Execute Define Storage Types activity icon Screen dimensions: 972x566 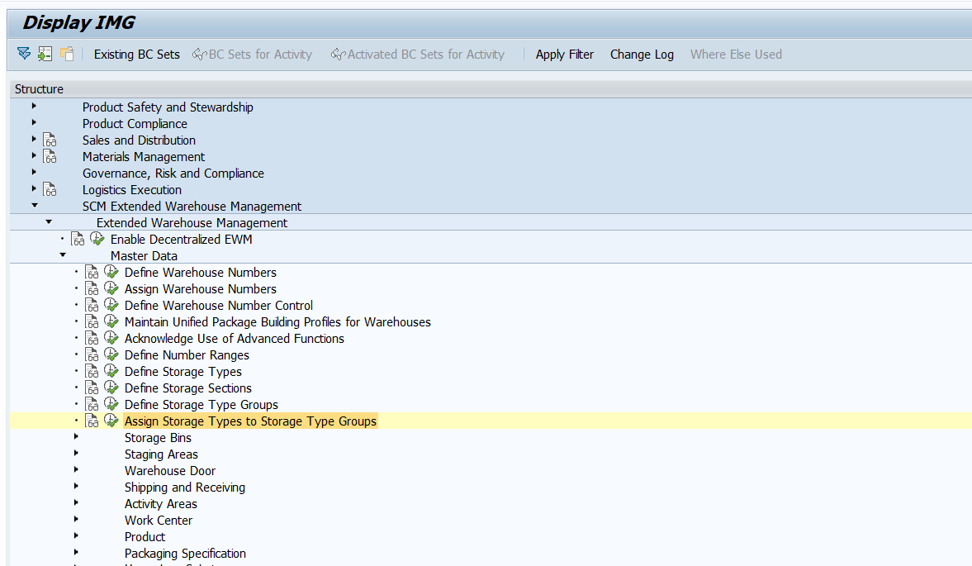coord(111,371)
